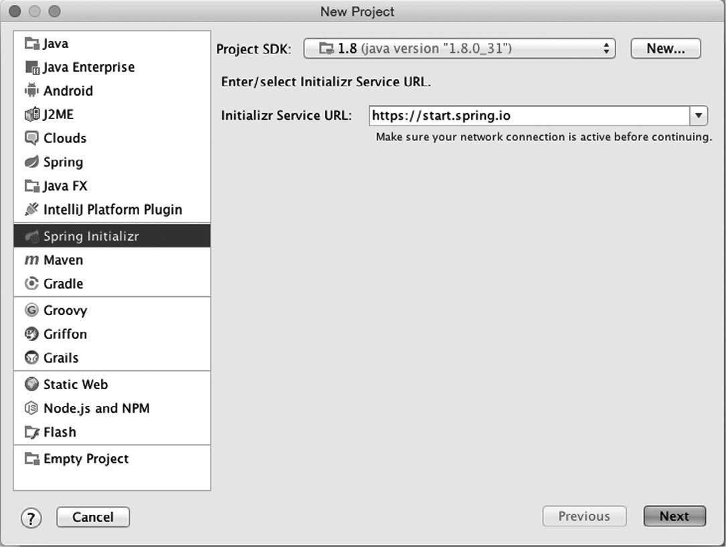Select the Gradle icon in list
This screenshot has height=547, width=726.
pyautogui.click(x=31, y=284)
